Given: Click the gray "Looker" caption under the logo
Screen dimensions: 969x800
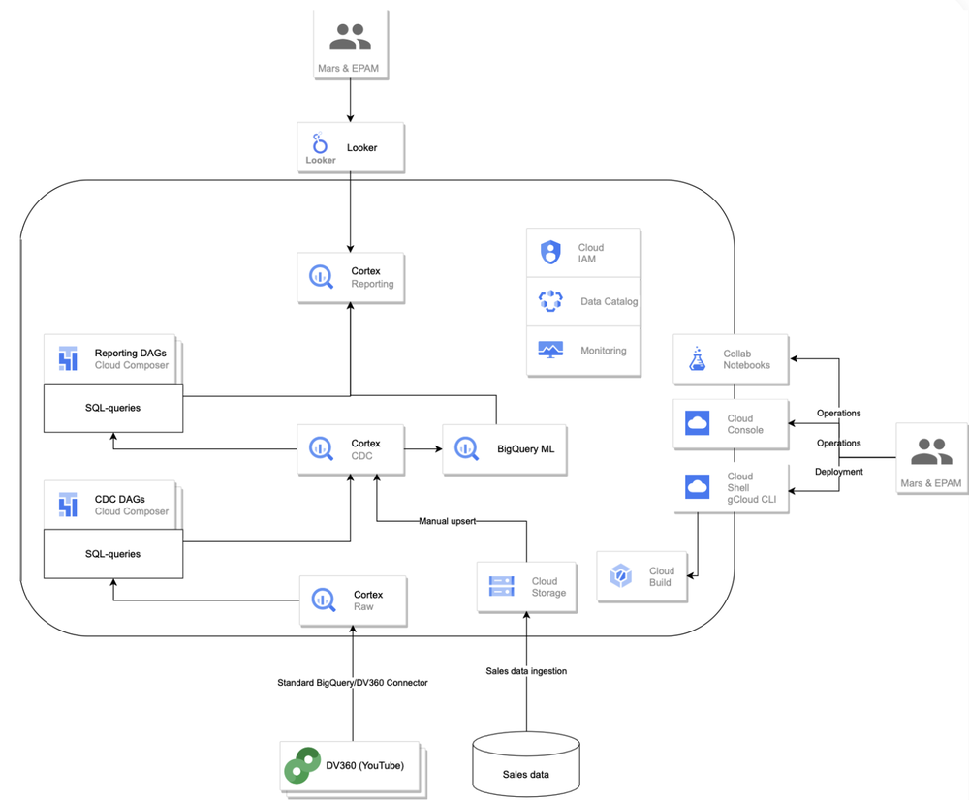Looking at the screenshot, I should (x=321, y=160).
